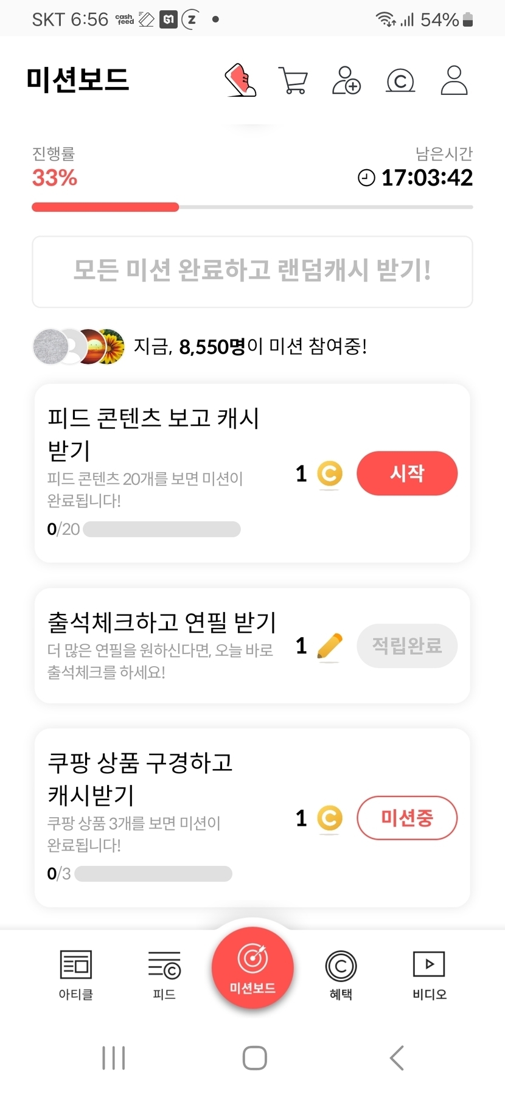The width and height of the screenshot is (505, 1094).
Task: Tap the 적립완료 greyed button
Action: tap(407, 646)
